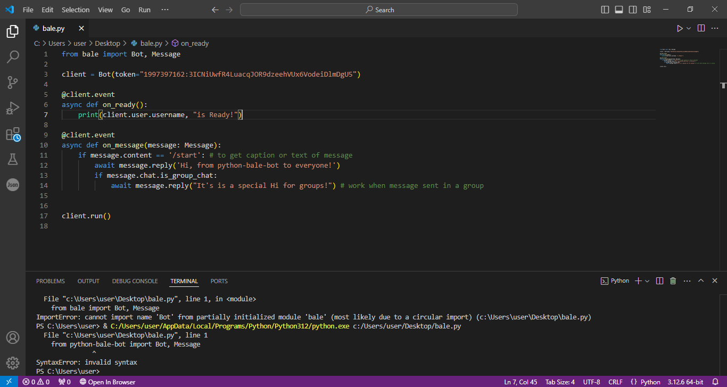727x387 pixels.
Task: Click Python terminal shell label
Action: 615,281
